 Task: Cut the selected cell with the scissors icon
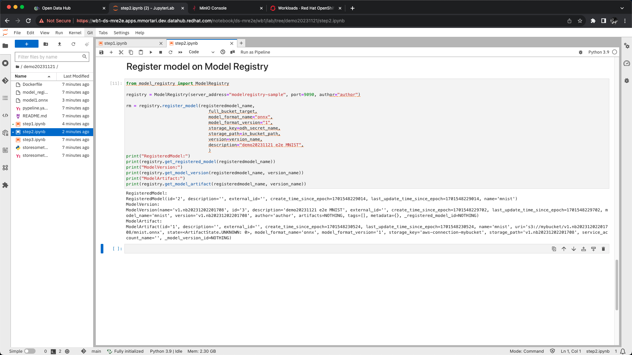(121, 52)
